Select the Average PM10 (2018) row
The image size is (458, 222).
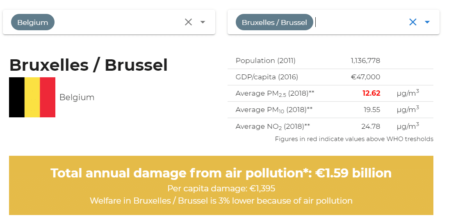[x=330, y=110]
